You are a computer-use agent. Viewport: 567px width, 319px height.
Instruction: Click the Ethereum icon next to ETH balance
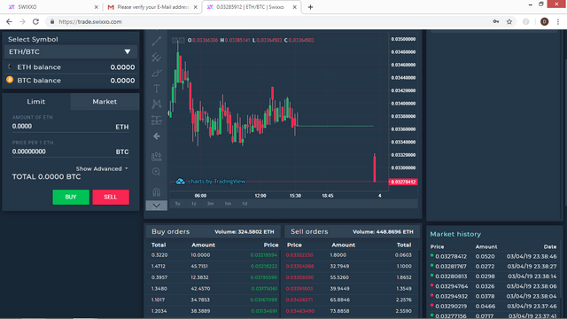pos(10,66)
